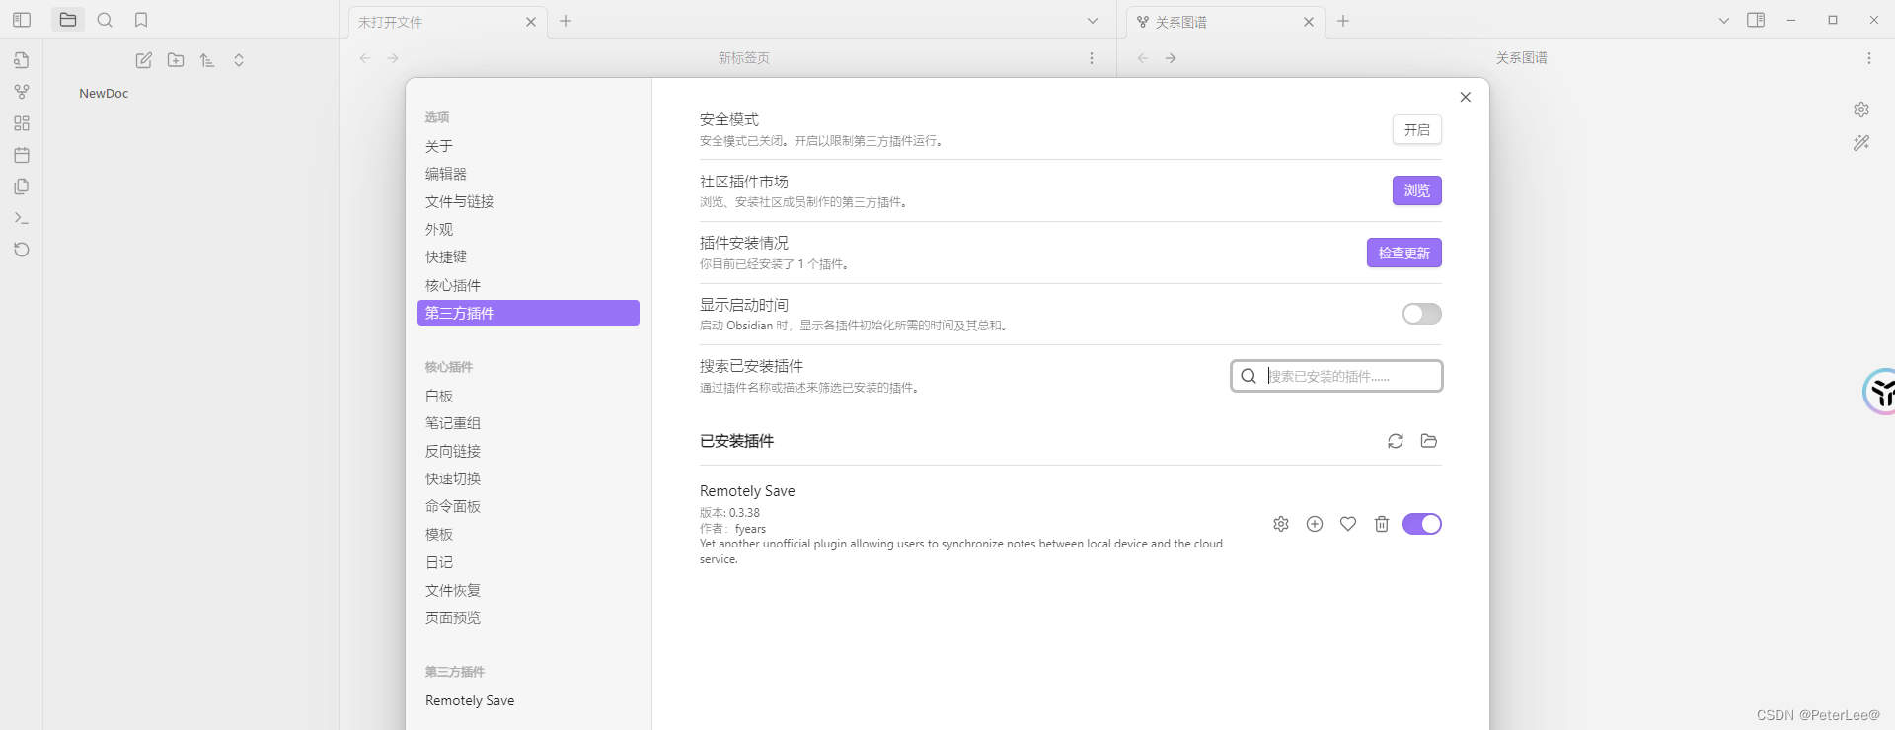The width and height of the screenshot is (1895, 730).
Task: Open graph view from the ribbon
Action: click(22, 92)
